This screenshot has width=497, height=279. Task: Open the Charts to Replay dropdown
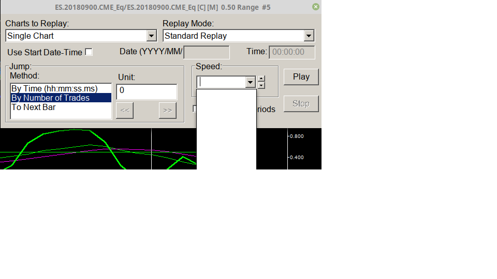point(152,36)
